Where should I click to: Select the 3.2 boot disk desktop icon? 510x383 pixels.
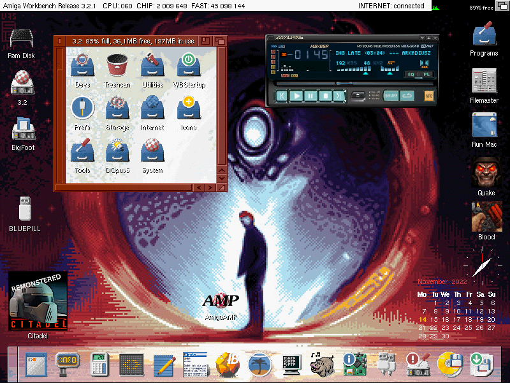[22, 83]
